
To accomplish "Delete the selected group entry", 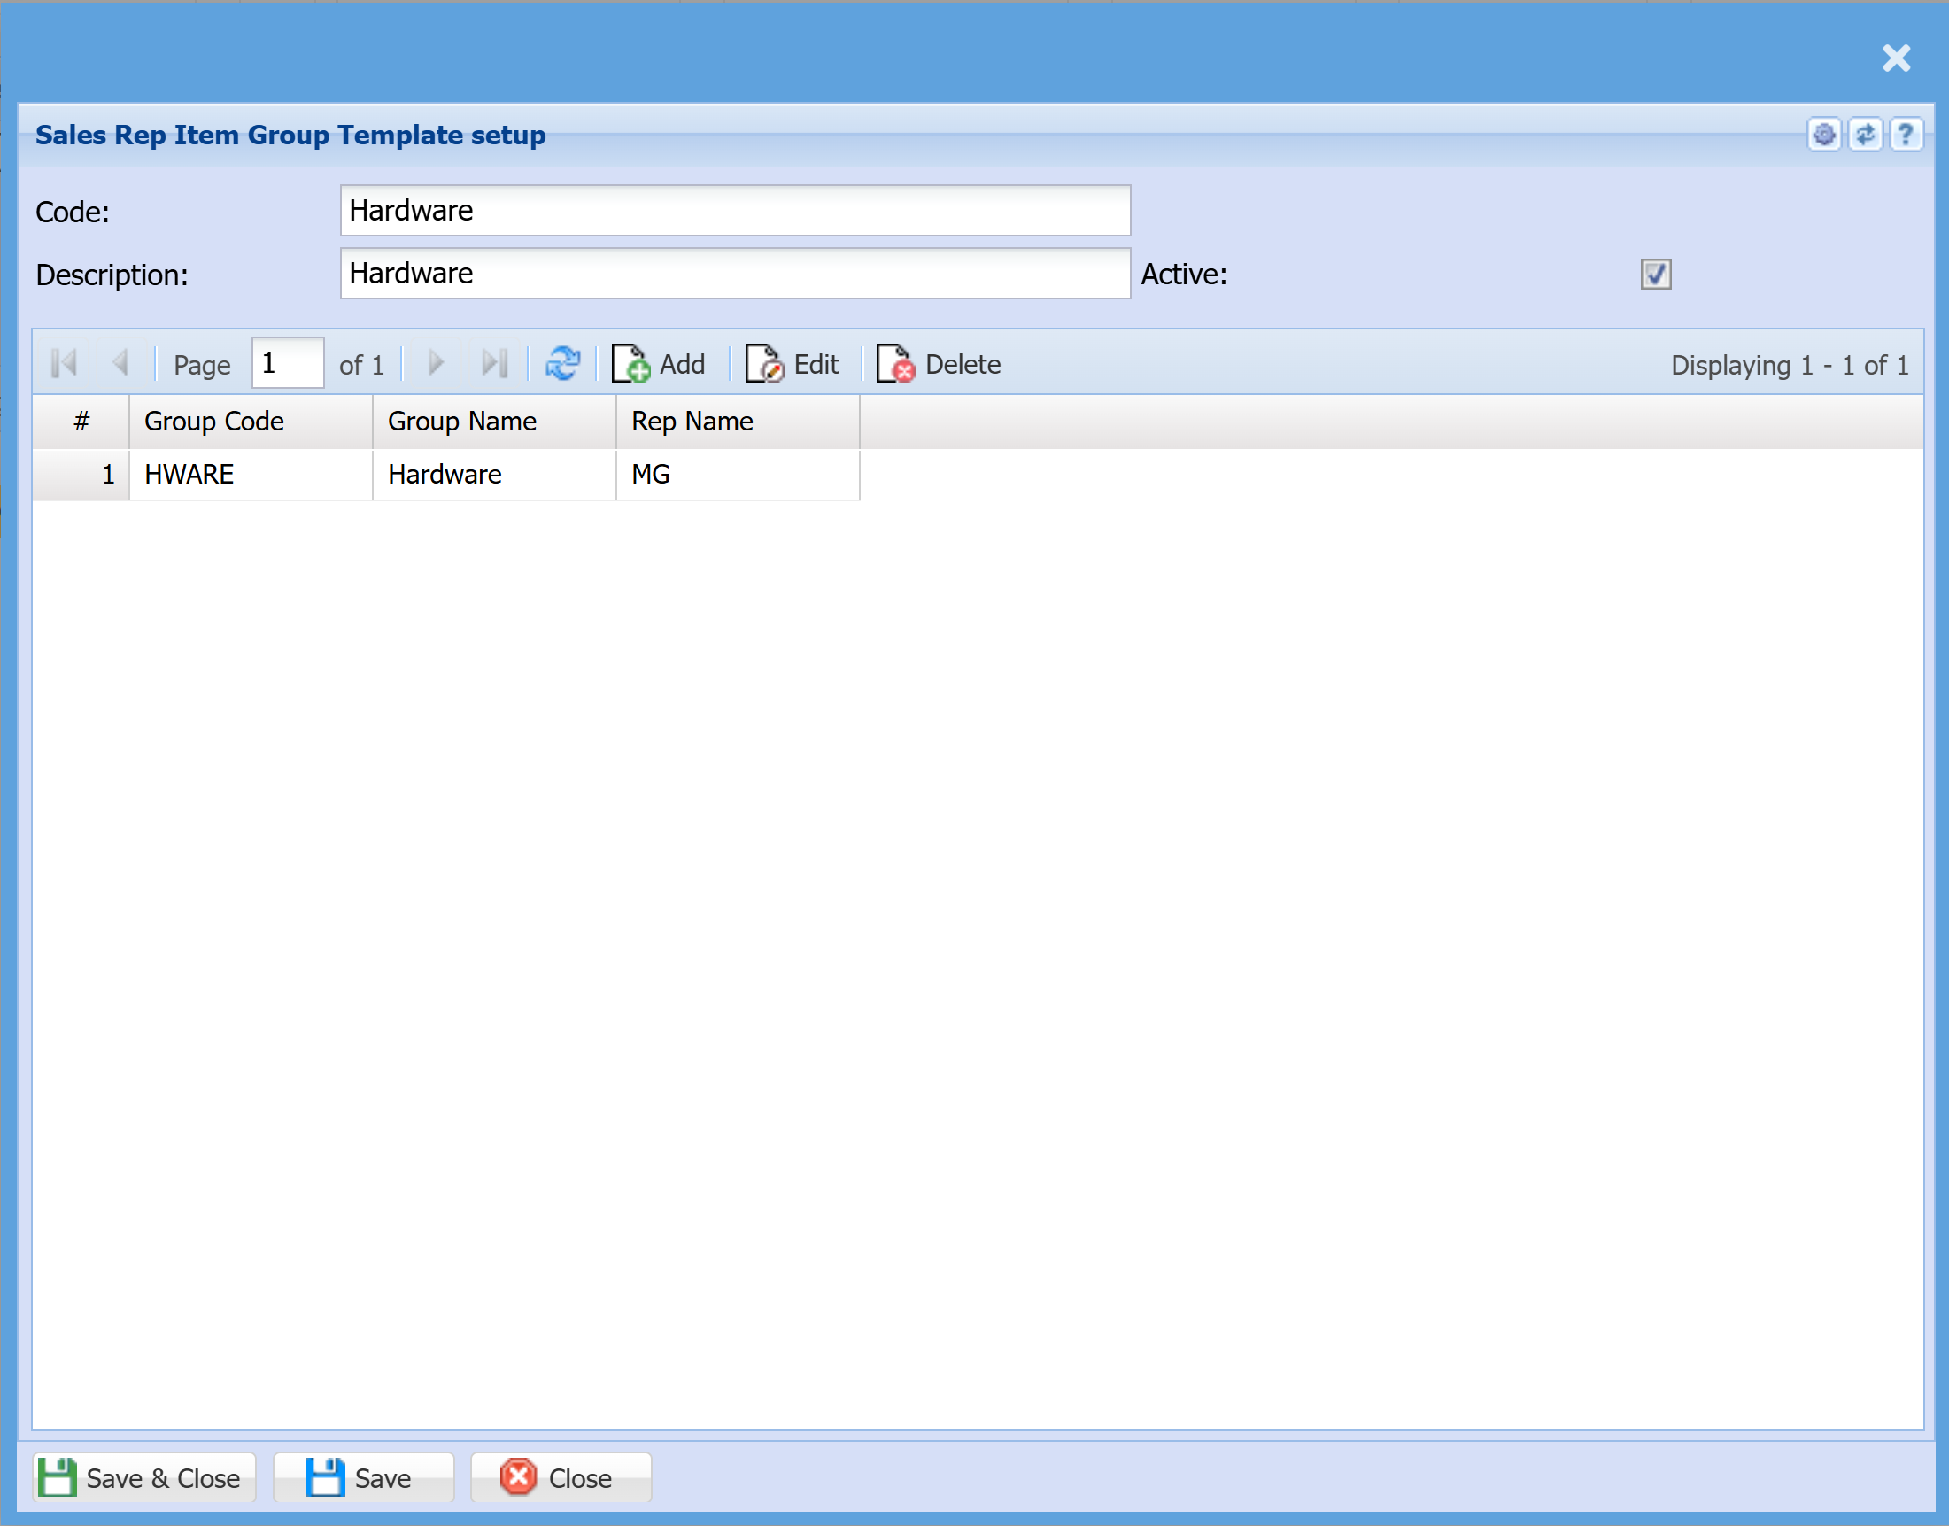I will coord(939,365).
